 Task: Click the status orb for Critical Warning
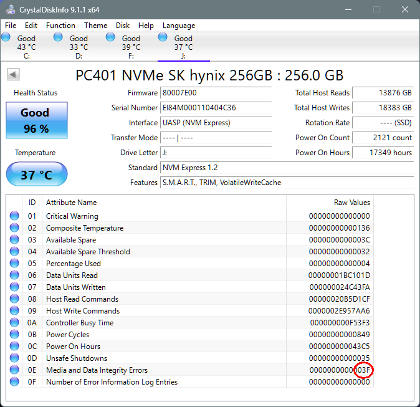coord(14,216)
